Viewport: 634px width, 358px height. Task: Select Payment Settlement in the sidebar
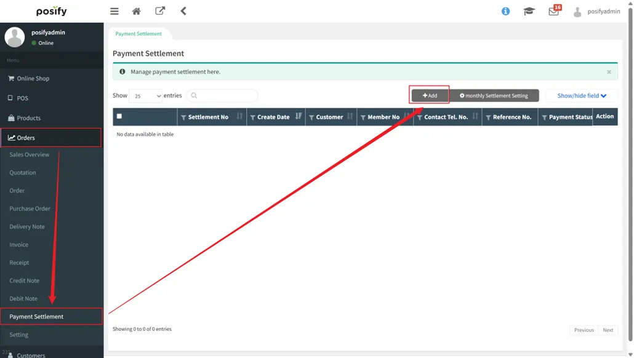[x=36, y=317]
